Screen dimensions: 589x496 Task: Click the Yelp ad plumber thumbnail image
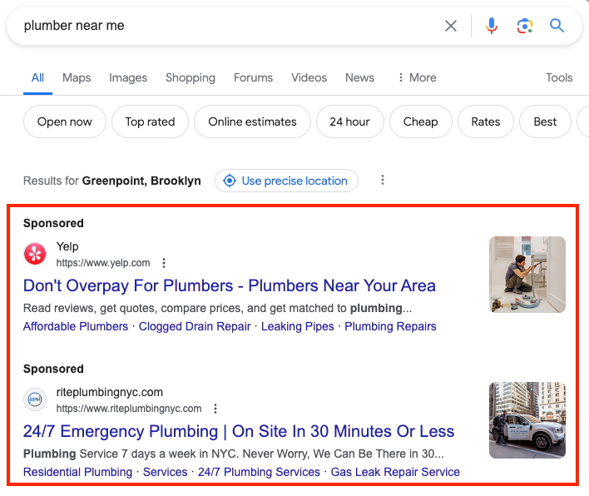click(527, 275)
